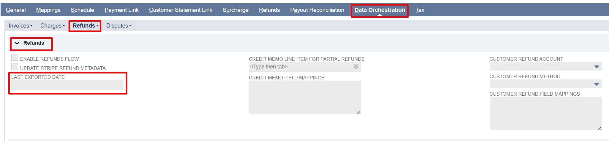
Task: Open the General tab
Action: [16, 10]
